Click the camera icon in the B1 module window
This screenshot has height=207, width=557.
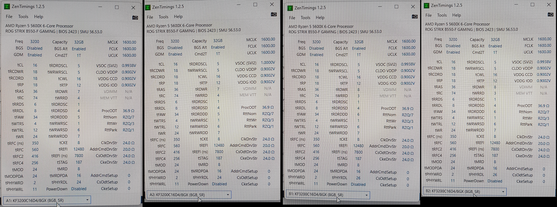[415, 16]
